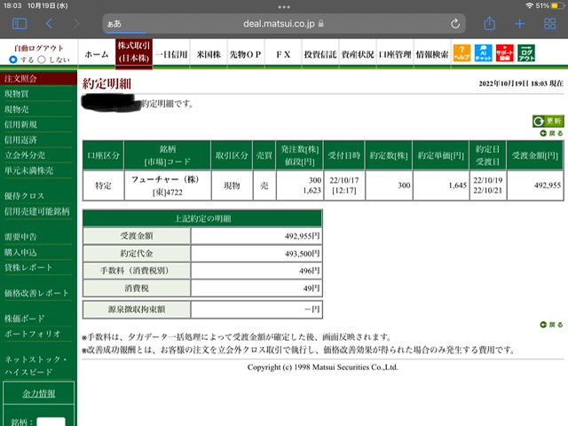Click the 受付日時 22/10/17 cell
Viewport: 568px width, 426px height.
coord(344,185)
